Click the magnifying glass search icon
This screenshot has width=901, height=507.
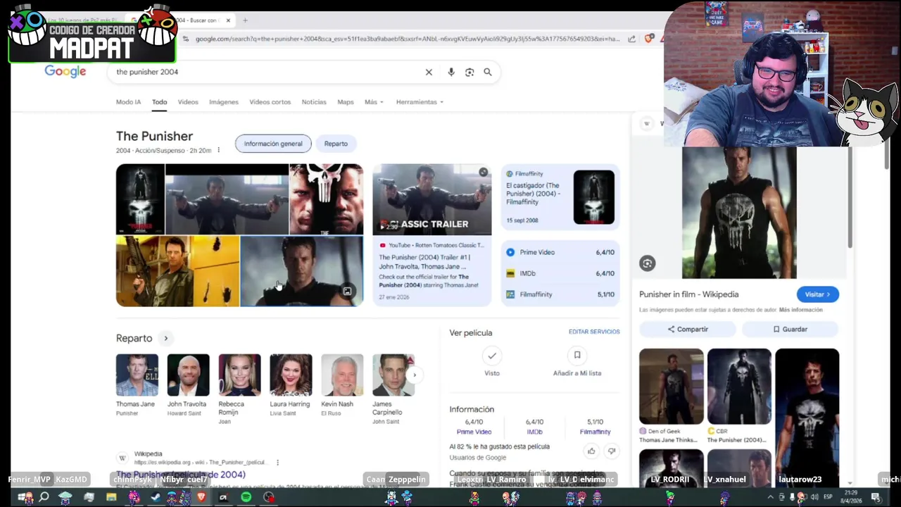pos(487,72)
